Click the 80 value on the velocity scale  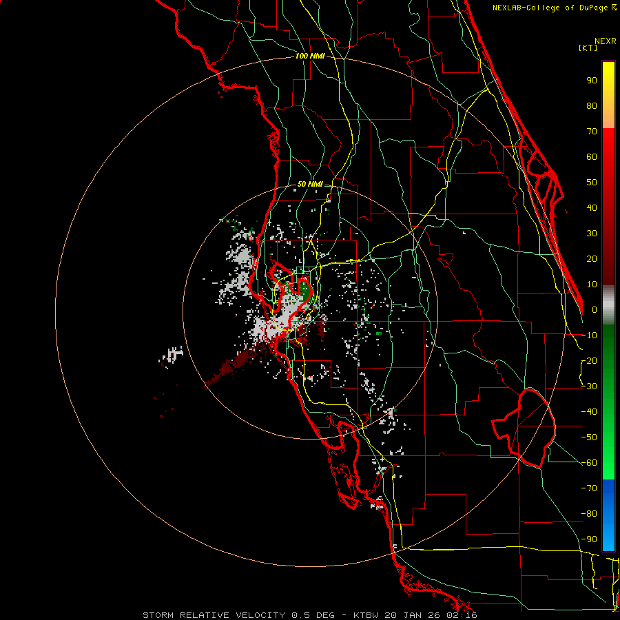coord(592,106)
